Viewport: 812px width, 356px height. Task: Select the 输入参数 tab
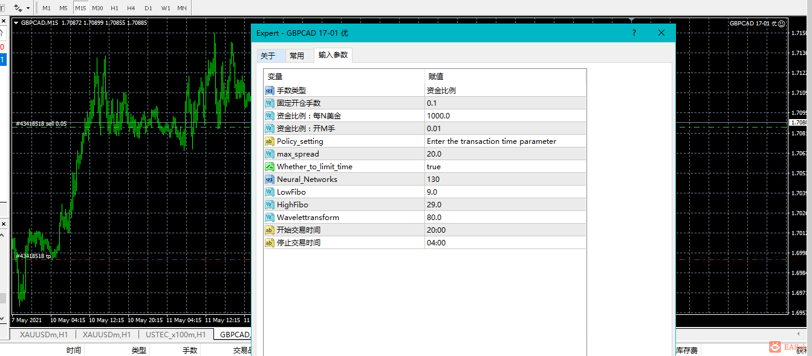tap(333, 55)
